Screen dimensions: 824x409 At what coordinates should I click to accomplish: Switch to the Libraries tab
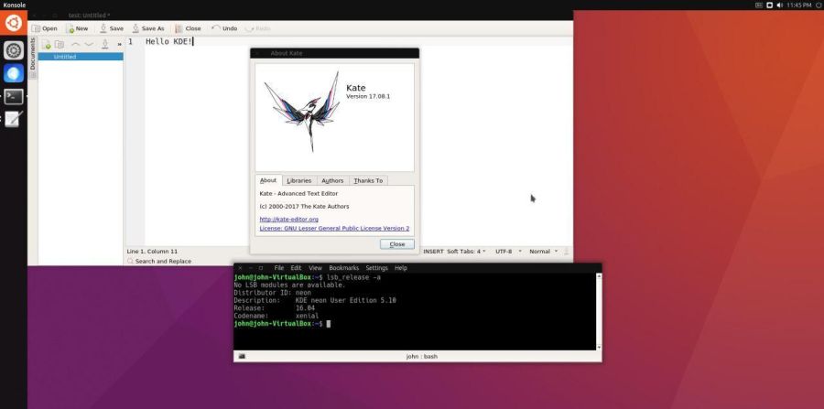[299, 180]
